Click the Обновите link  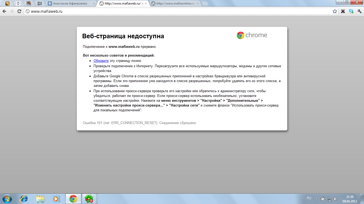coord(101,61)
